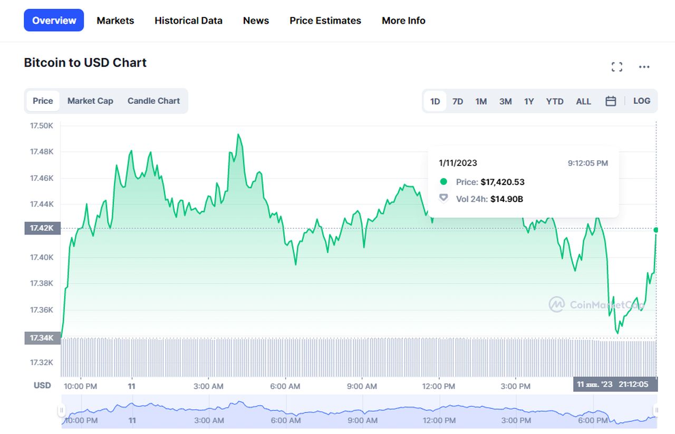The height and width of the screenshot is (434, 675).
Task: Open the More Info tab
Action: pos(403,21)
